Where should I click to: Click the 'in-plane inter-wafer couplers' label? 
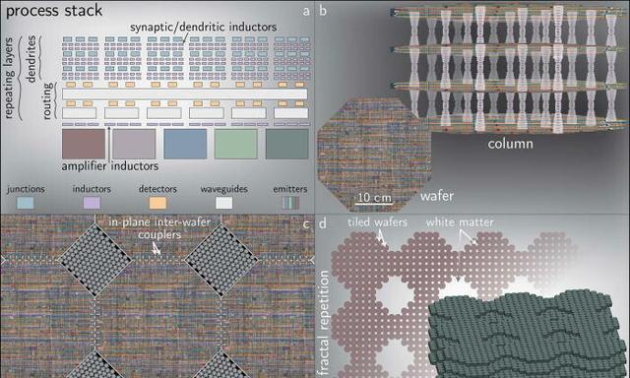(x=159, y=228)
